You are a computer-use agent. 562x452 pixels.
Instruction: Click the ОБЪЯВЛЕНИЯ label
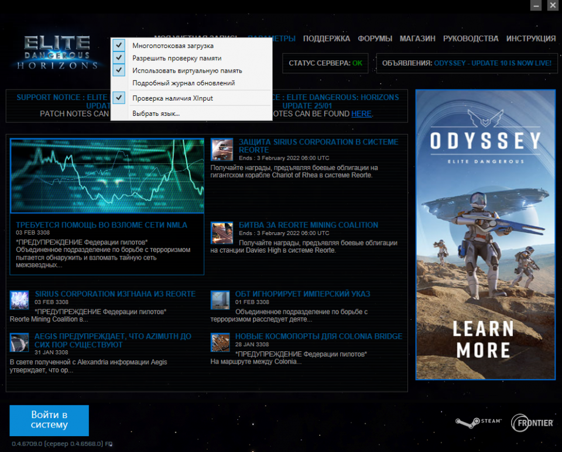click(x=407, y=63)
